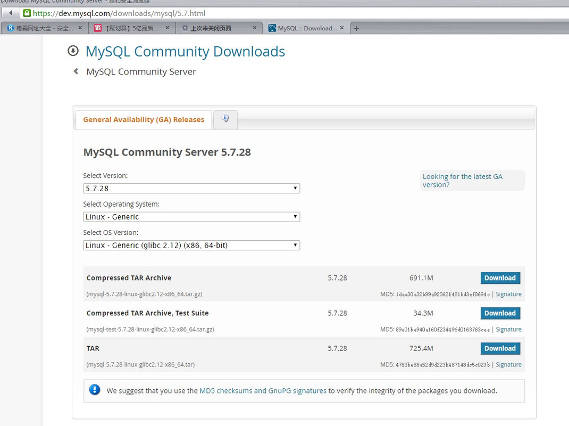This screenshot has width=569, height=426.
Task: Click the Compressed TAR Archive, Test Suite title
Action: (x=147, y=313)
